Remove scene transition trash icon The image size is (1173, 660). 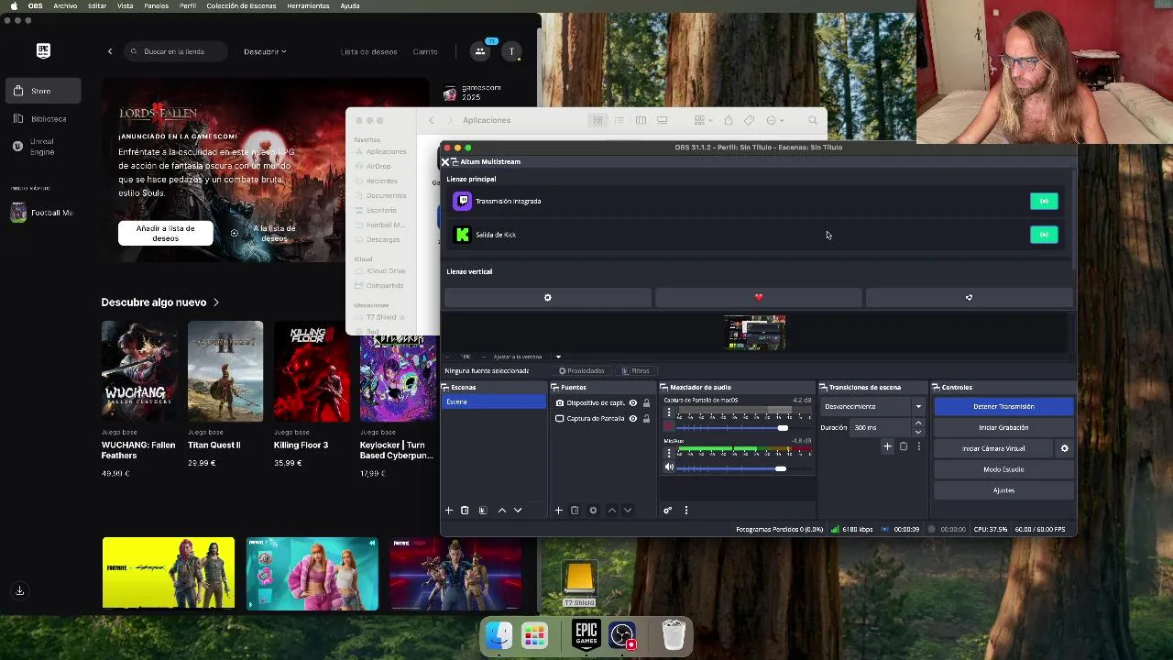(x=903, y=446)
